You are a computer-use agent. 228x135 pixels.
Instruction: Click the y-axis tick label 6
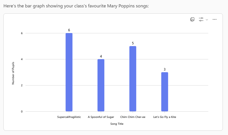[x=21, y=33]
